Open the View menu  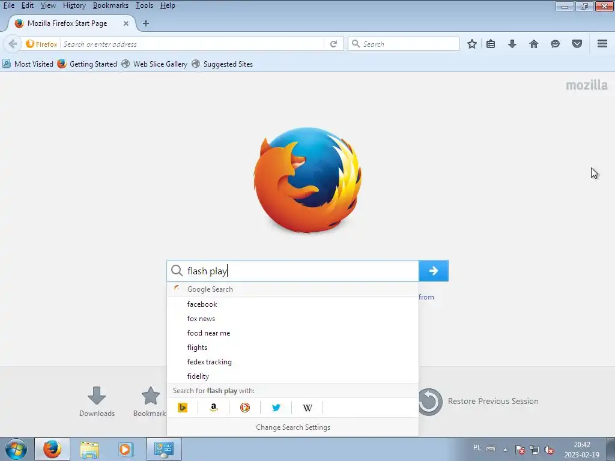(48, 5)
